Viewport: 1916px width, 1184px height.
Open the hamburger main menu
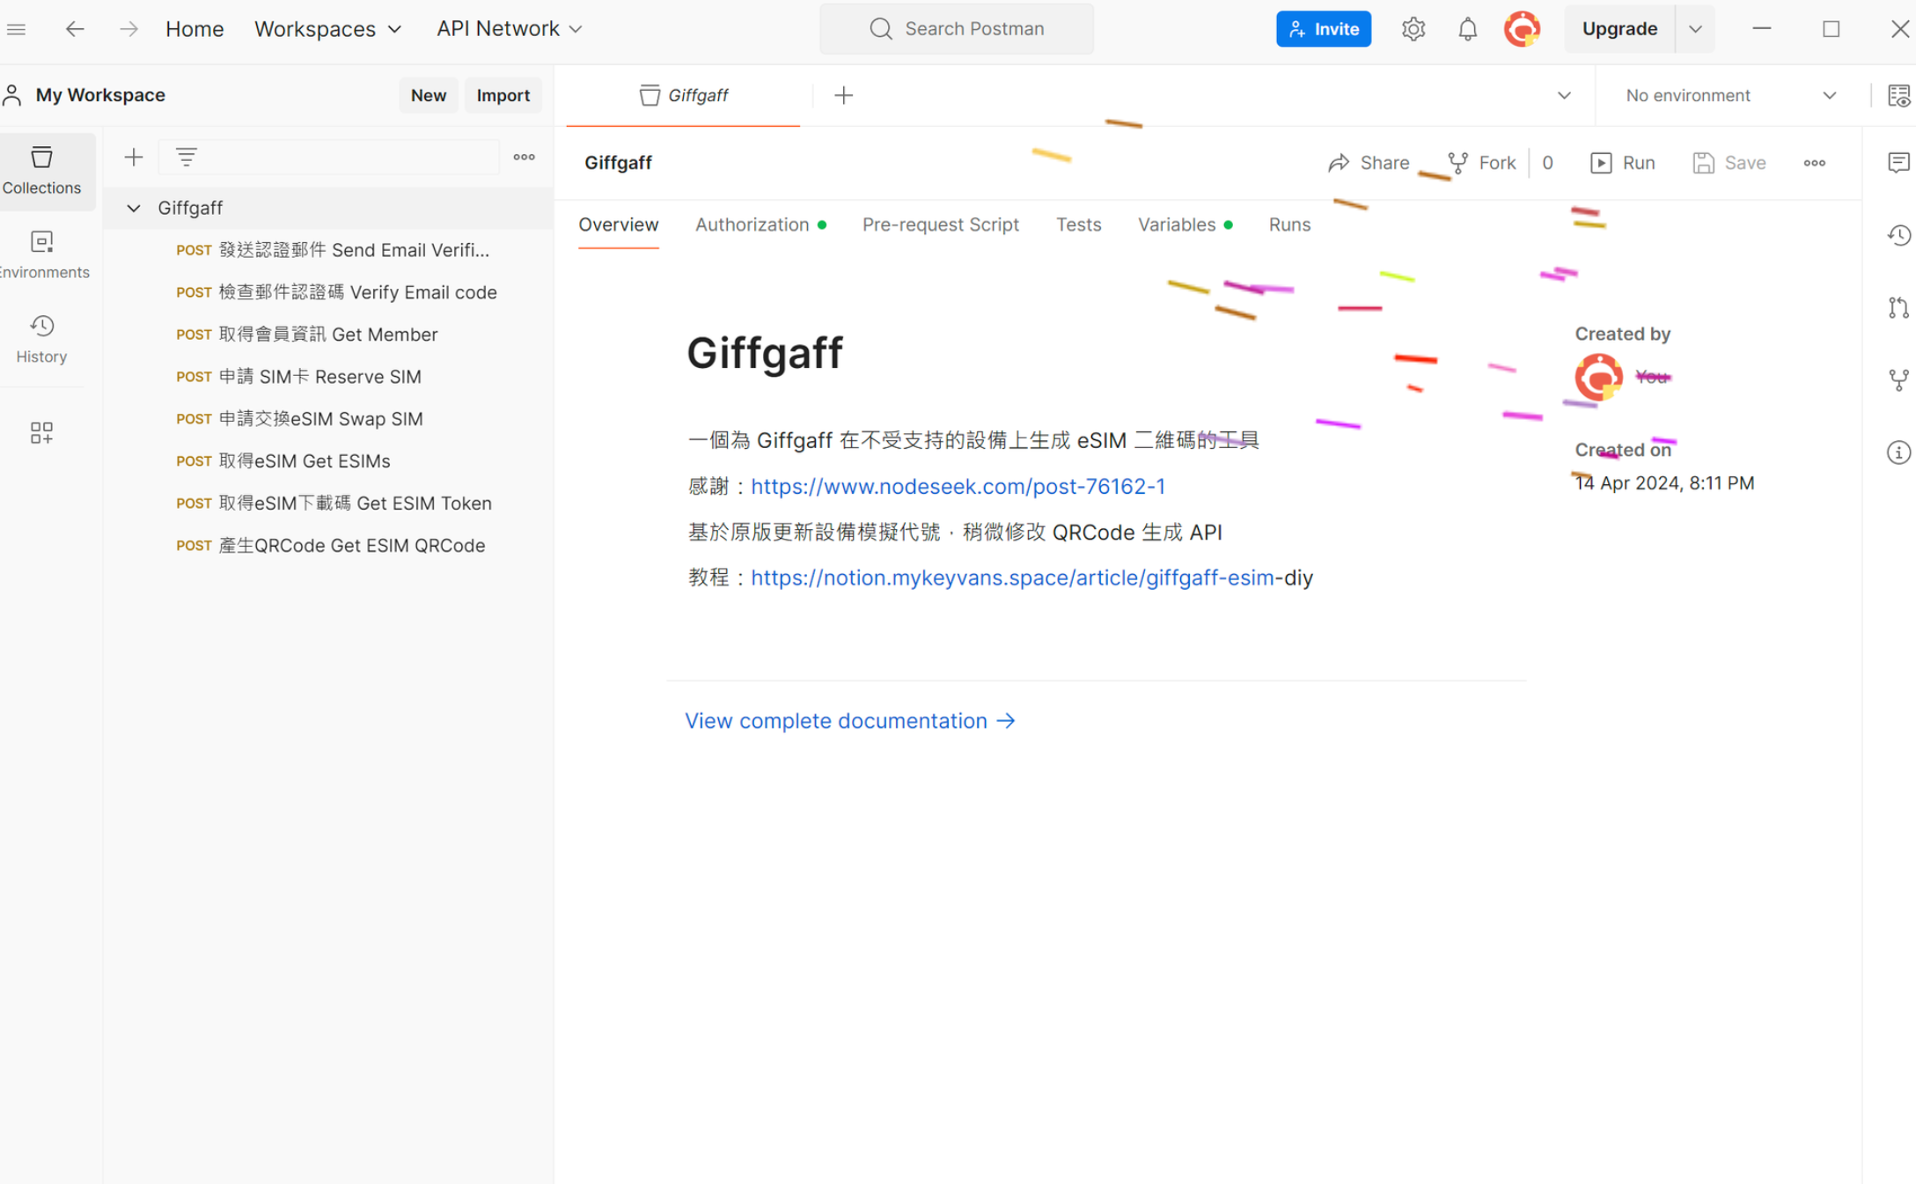(16, 29)
